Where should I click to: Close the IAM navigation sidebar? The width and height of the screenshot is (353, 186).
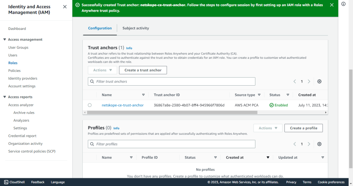pos(65,7)
